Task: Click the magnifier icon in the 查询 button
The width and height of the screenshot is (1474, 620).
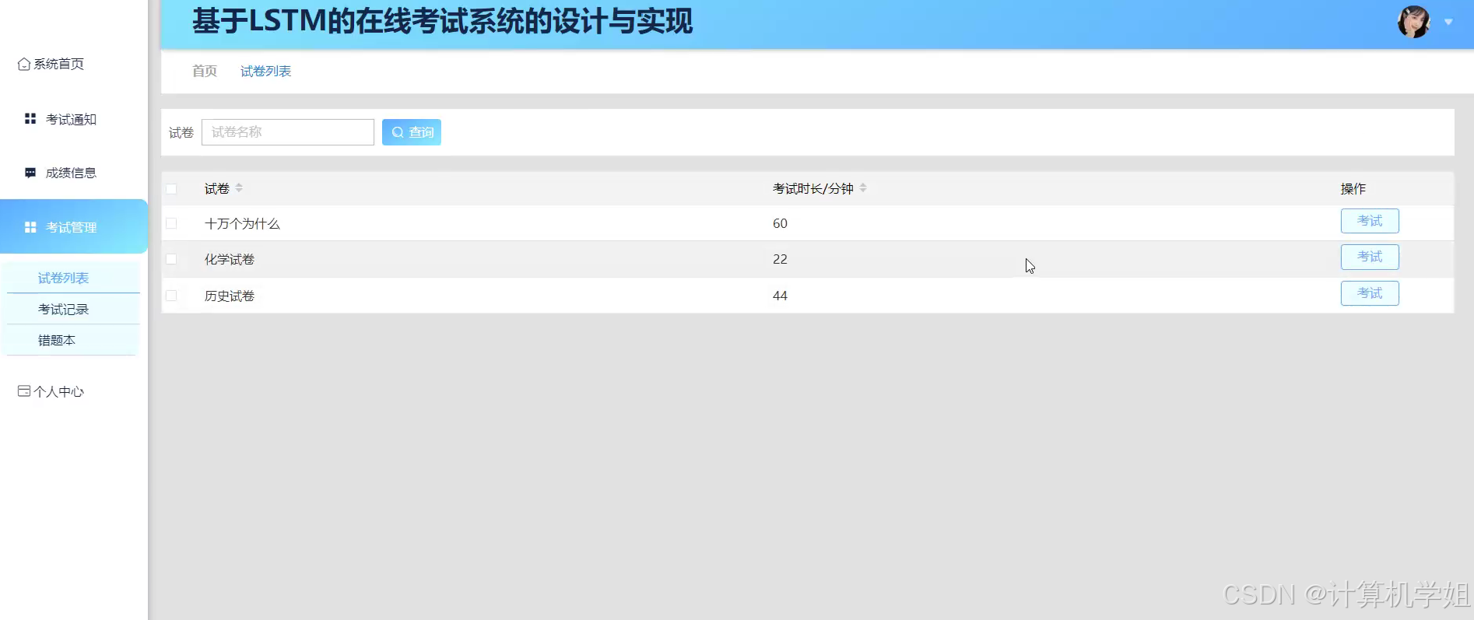Action: coord(398,132)
